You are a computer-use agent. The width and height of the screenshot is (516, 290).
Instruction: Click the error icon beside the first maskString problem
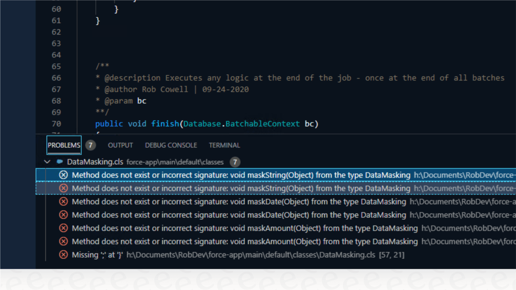pyautogui.click(x=64, y=175)
